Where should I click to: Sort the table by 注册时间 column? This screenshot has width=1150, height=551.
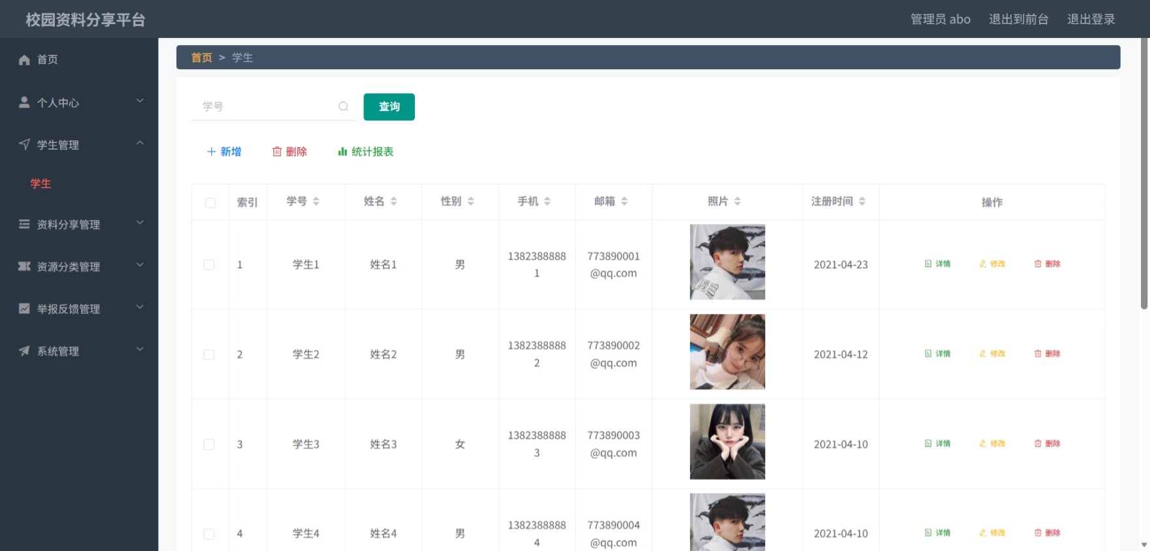pyautogui.click(x=862, y=201)
